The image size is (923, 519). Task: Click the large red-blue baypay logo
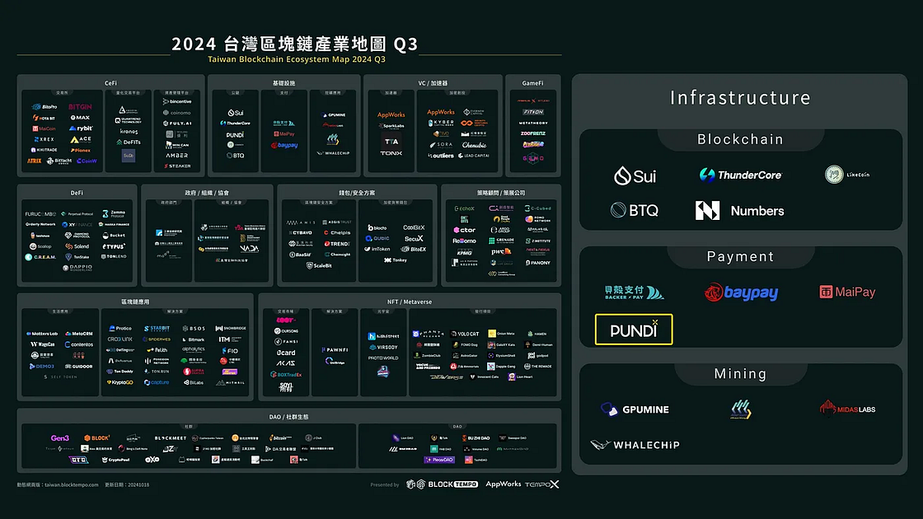740,292
